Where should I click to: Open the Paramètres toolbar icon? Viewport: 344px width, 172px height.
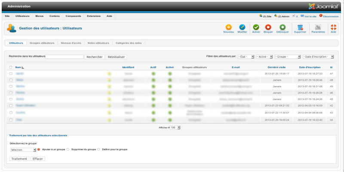(318, 27)
